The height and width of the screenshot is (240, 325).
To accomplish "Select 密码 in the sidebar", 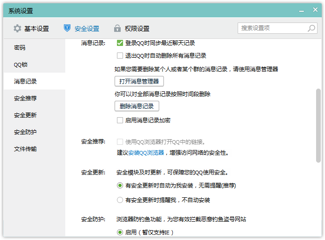I will pos(34,48).
